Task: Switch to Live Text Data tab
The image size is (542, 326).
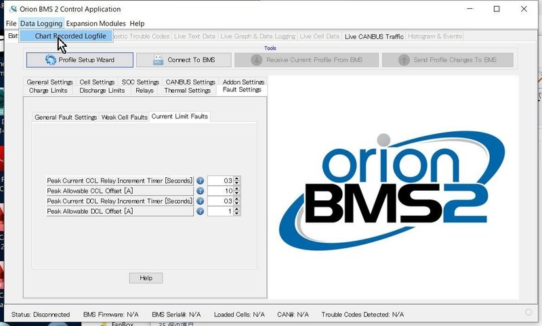Action: point(194,37)
